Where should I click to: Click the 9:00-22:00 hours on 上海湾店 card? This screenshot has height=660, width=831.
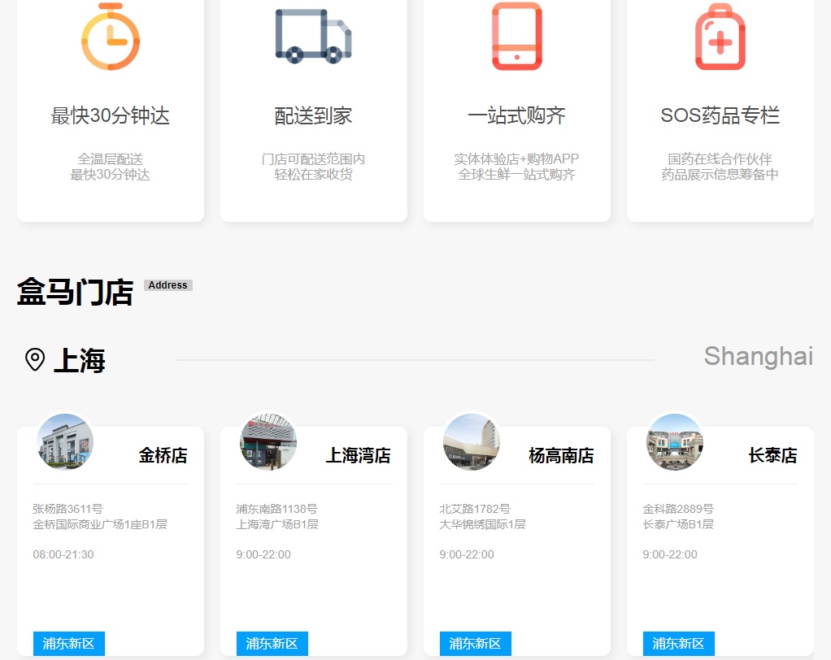pyautogui.click(x=263, y=554)
